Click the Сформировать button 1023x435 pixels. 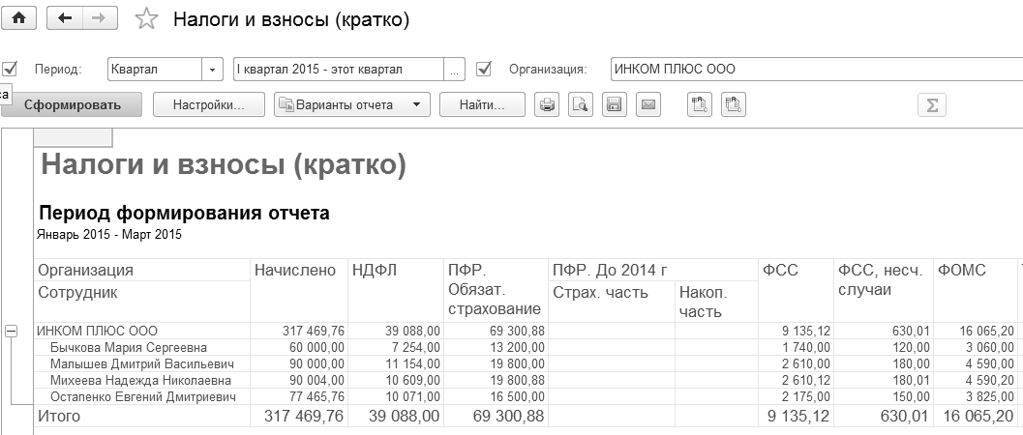[72, 104]
